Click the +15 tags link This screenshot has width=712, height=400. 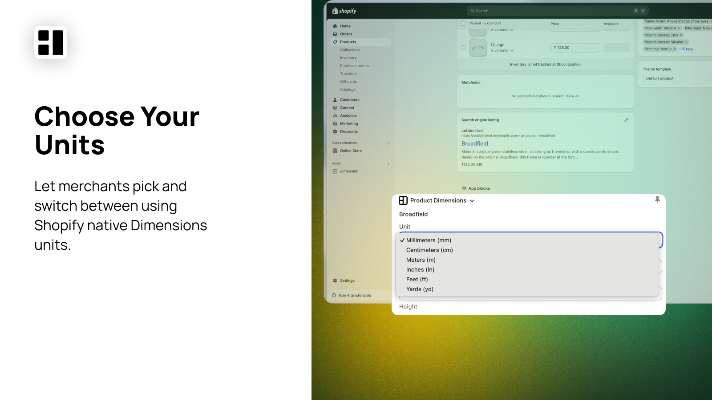(686, 49)
